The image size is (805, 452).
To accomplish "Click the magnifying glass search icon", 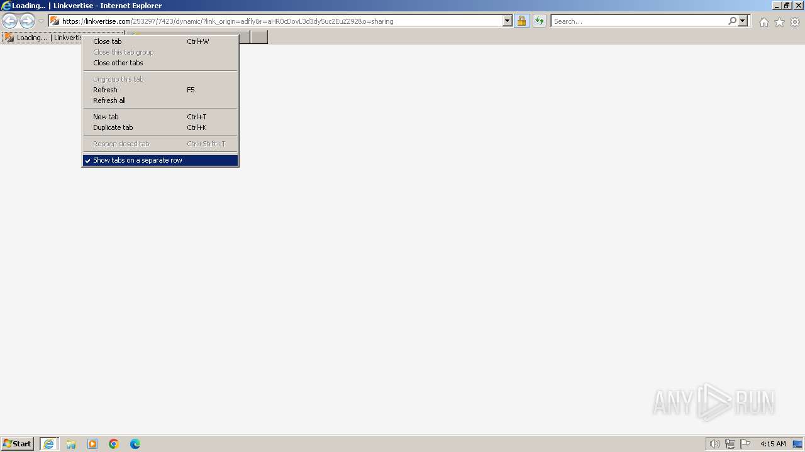I will pyautogui.click(x=732, y=21).
